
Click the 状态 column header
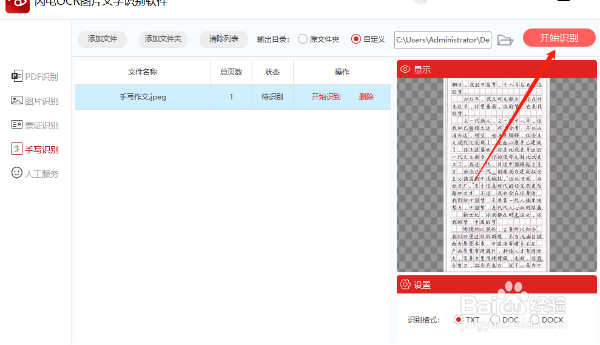coord(272,72)
